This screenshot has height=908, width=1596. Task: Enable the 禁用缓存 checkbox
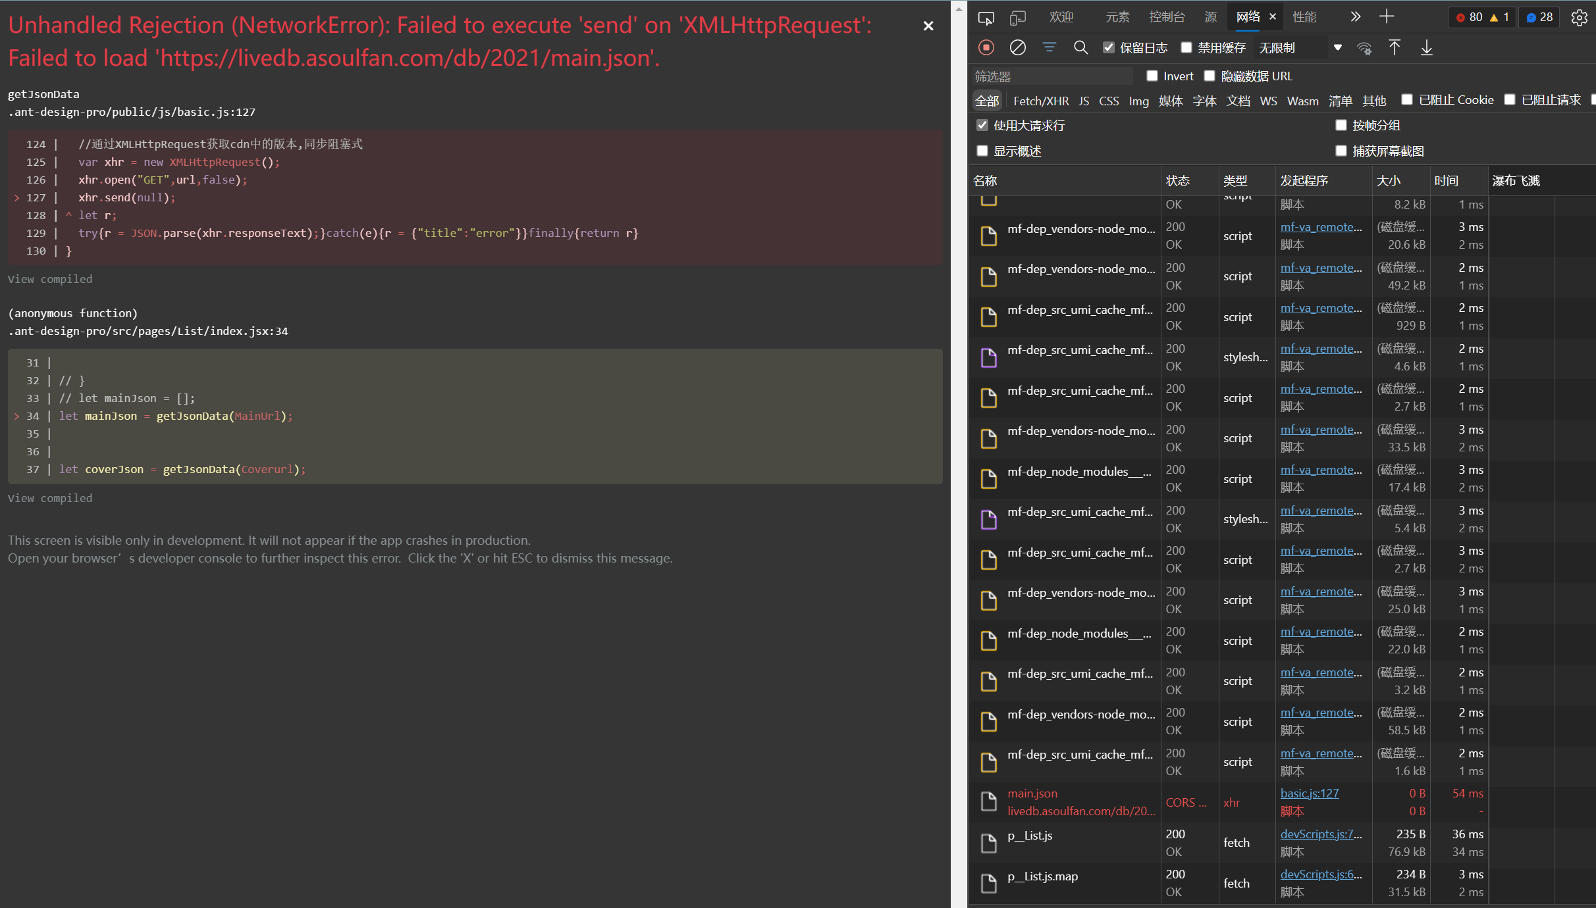point(1187,47)
